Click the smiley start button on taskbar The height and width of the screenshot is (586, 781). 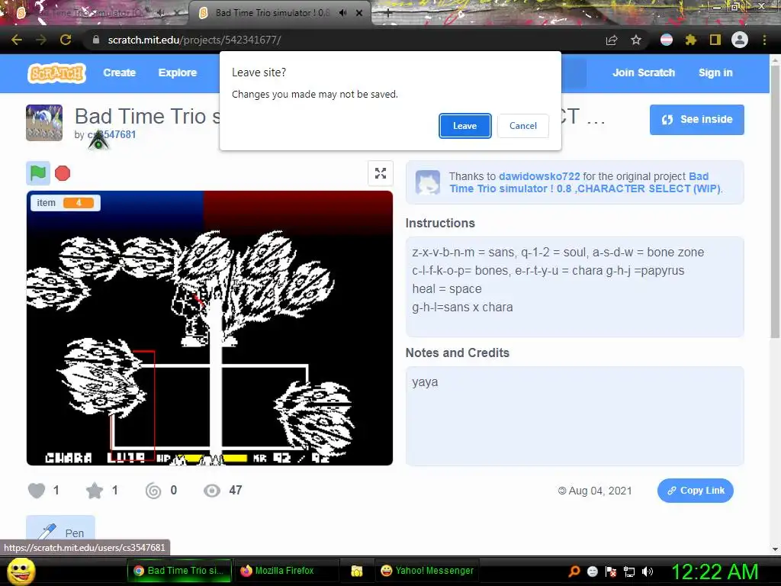pos(21,571)
